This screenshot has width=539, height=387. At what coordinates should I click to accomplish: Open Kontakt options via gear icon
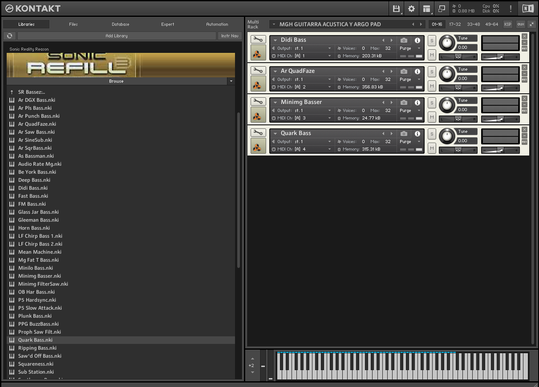pos(411,8)
